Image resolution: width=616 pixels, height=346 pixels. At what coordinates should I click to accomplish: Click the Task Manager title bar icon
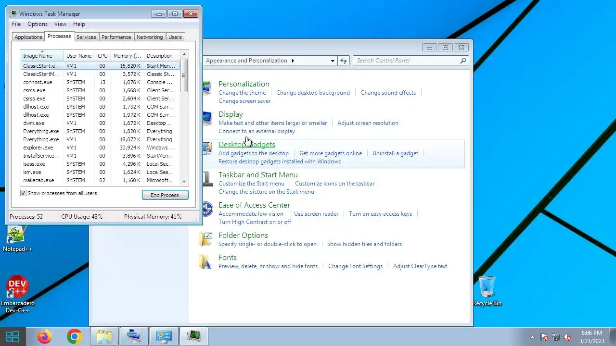click(x=13, y=13)
